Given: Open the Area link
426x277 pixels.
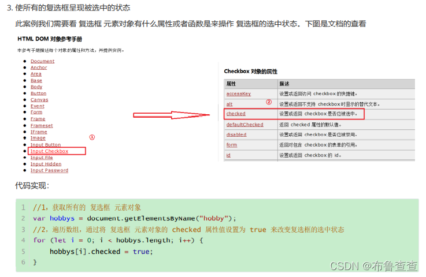Looking at the screenshot, I should (x=36, y=74).
